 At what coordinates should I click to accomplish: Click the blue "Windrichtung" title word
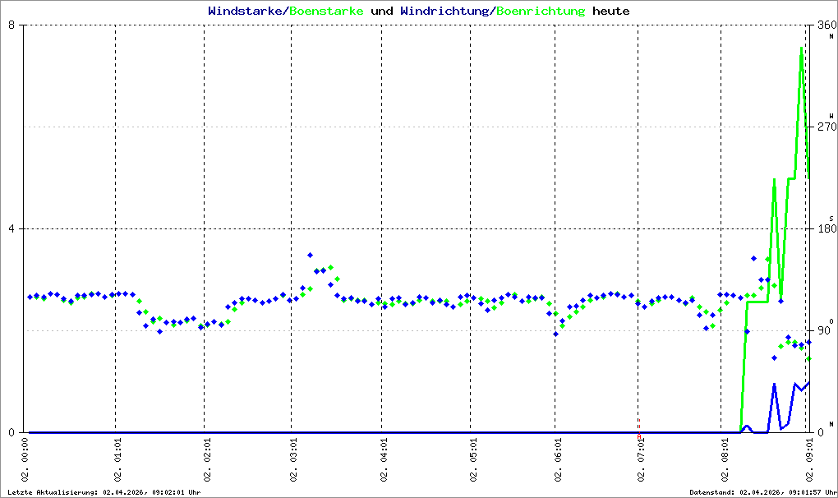coord(444,11)
